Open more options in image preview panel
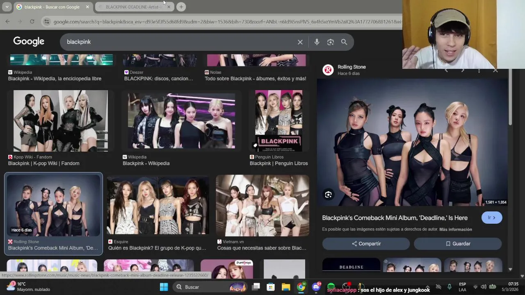The image size is (525, 295). coord(479,70)
